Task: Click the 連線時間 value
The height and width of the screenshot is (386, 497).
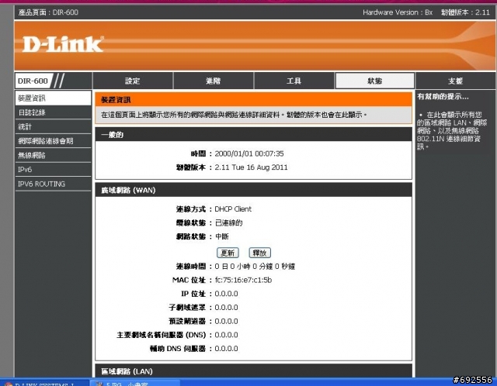Action: tap(255, 267)
